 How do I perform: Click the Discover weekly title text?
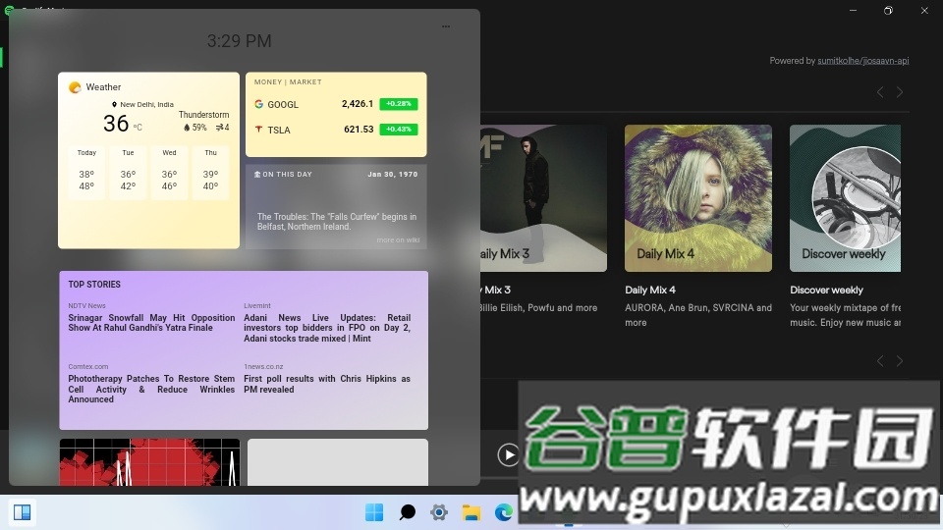826,290
